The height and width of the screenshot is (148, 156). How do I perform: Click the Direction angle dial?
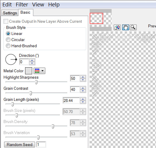click(x=11, y=59)
